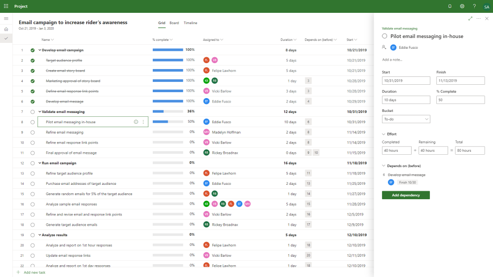Click the Add dependency button
493x277 pixels.
click(406, 195)
